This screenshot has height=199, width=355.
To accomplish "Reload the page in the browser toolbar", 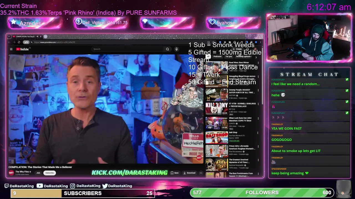I will click(x=19, y=42).
